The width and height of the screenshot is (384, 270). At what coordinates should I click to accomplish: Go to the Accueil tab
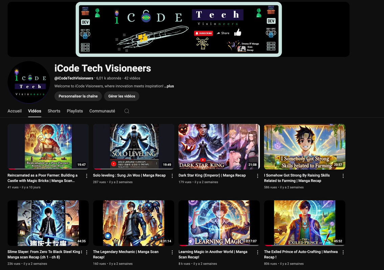[15, 111]
